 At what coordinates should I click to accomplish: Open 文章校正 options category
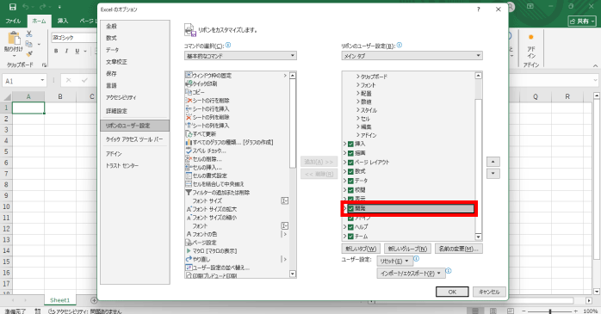point(134,62)
